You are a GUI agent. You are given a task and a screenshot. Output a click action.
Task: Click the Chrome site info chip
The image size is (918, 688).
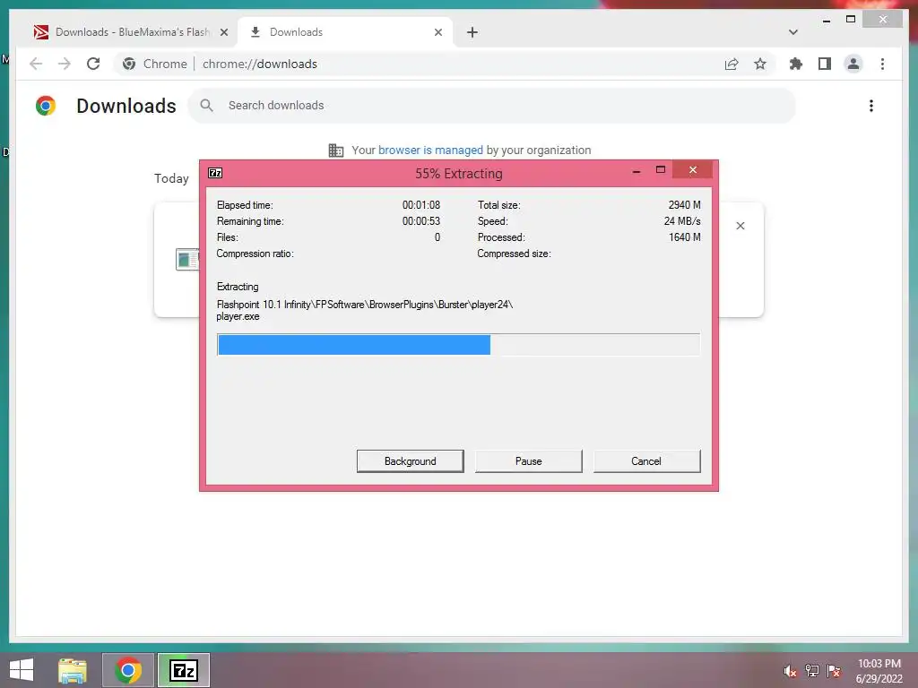(155, 64)
